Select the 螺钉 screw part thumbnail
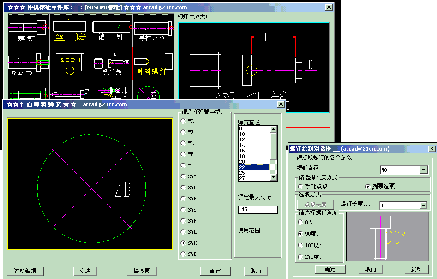This screenshot has width=437, height=279. (x=29, y=30)
